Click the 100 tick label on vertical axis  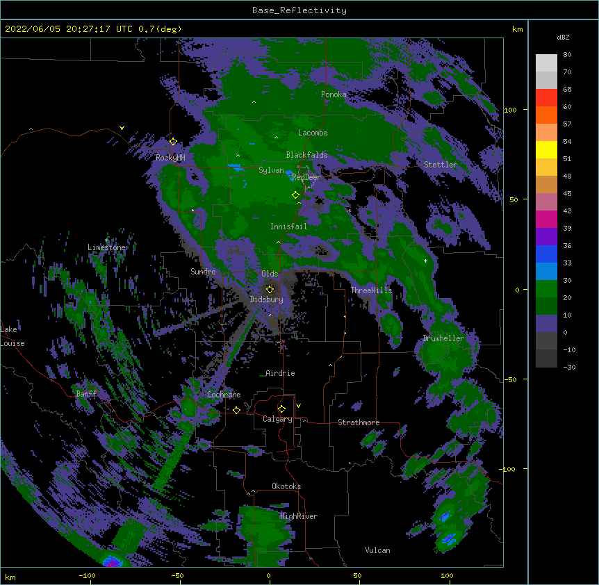[510, 110]
